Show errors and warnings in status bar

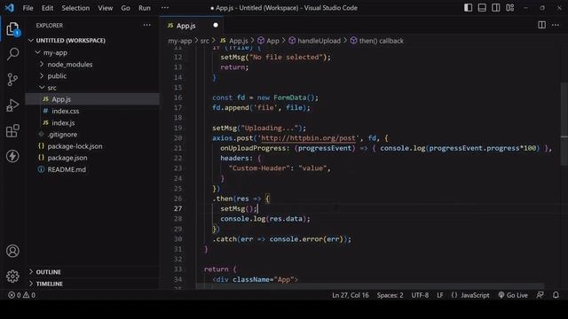click(x=21, y=295)
